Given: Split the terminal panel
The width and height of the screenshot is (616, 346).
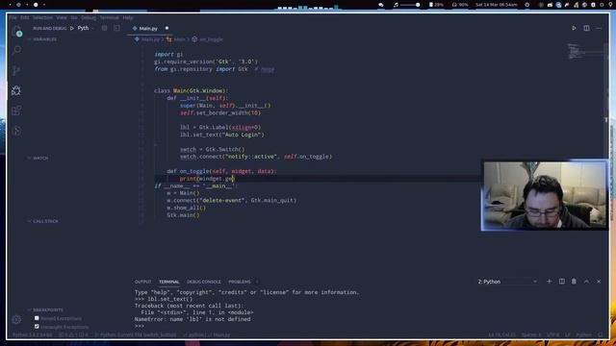Looking at the screenshot, I should [x=561, y=282].
